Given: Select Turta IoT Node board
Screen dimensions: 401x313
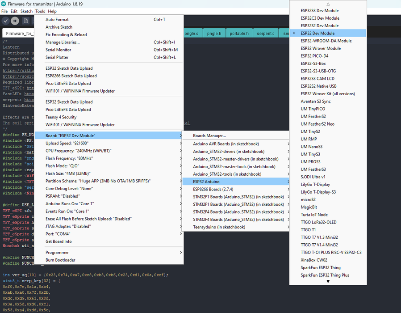Looking at the screenshot, I should point(328,215).
